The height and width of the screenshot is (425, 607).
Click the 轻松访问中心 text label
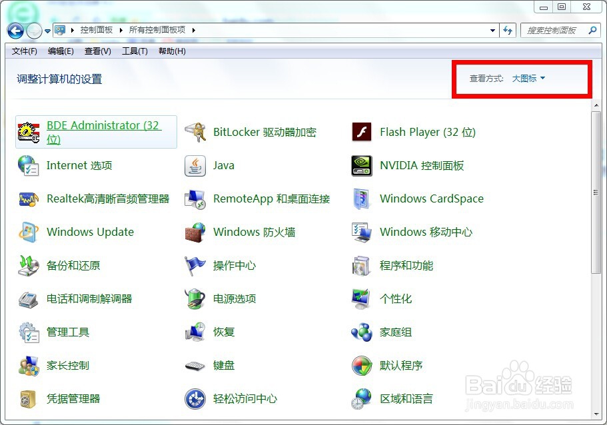tap(245, 398)
